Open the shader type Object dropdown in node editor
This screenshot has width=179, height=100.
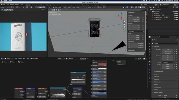[x=9, y=59]
